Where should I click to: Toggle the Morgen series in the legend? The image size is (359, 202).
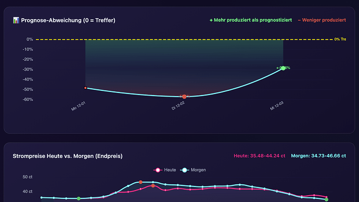(x=193, y=170)
